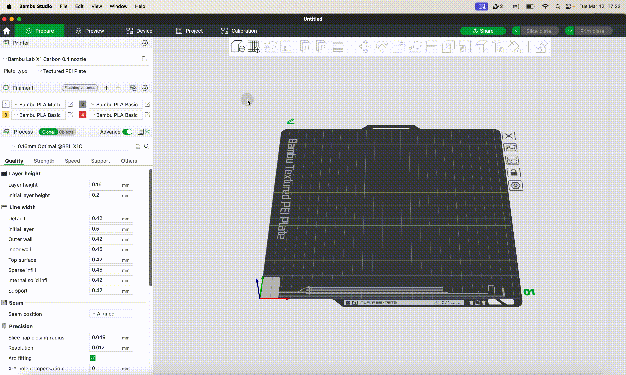Click the compare presets list icon
This screenshot has height=375, width=626.
tap(141, 132)
